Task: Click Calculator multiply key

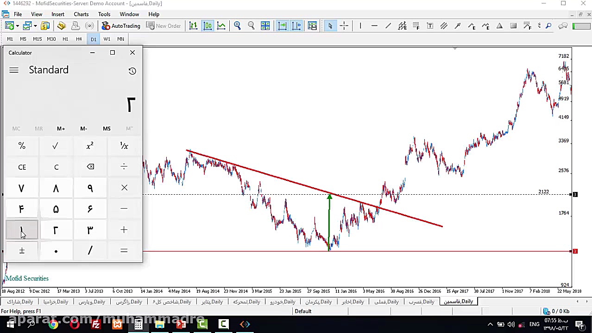Action: pos(124,188)
